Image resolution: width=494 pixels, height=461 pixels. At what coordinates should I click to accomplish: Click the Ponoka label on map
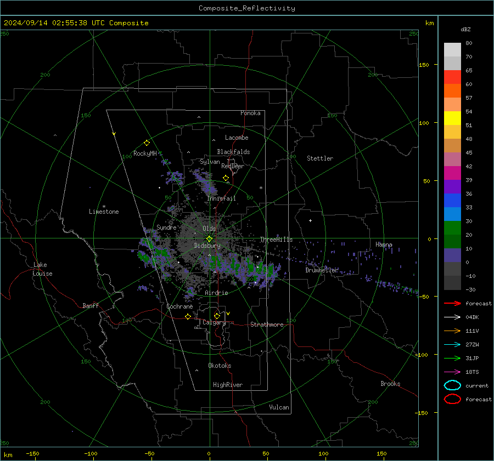[x=250, y=113]
